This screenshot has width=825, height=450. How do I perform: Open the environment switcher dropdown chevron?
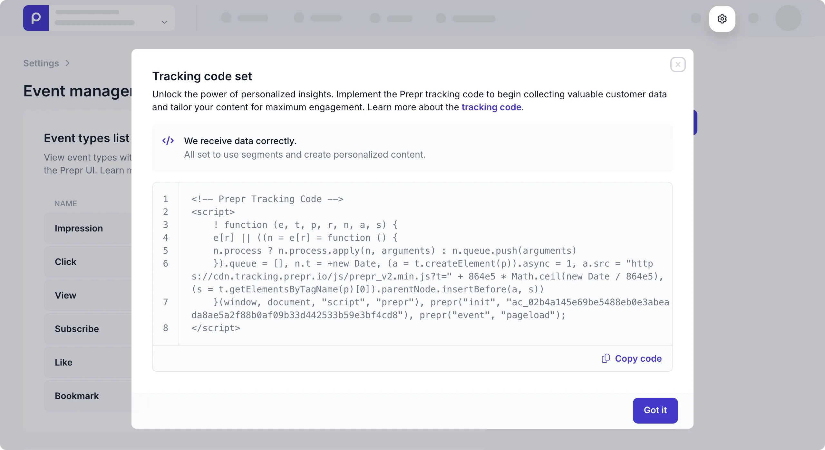(x=164, y=22)
